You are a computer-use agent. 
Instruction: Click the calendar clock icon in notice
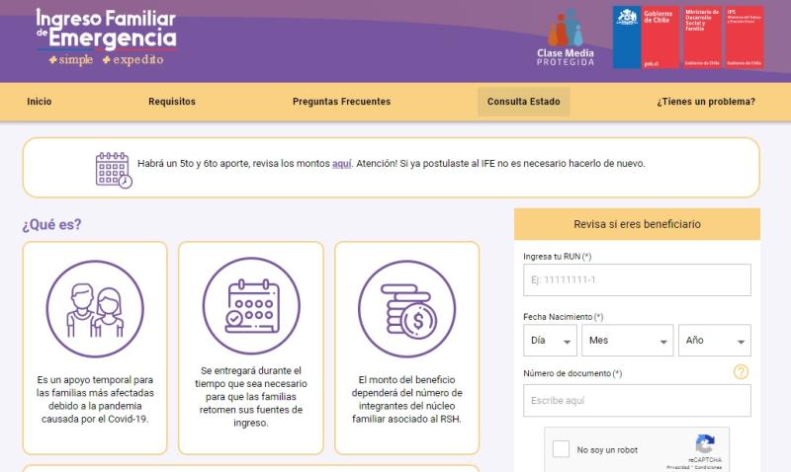point(114,169)
